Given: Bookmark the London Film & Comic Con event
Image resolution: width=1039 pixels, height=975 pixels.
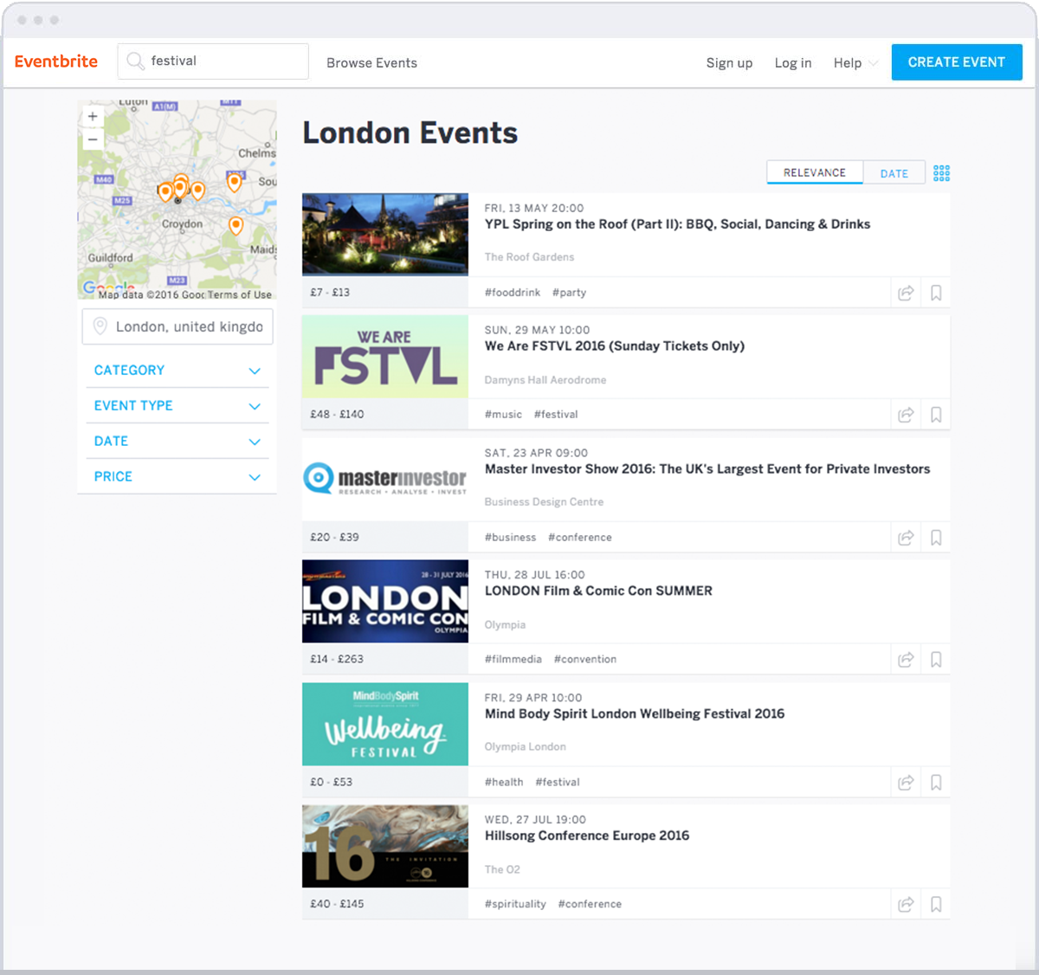Looking at the screenshot, I should [x=936, y=660].
